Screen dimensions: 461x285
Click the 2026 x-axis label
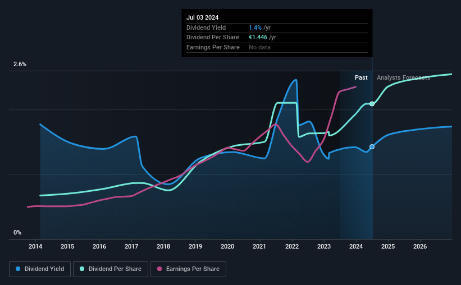[x=420, y=246]
